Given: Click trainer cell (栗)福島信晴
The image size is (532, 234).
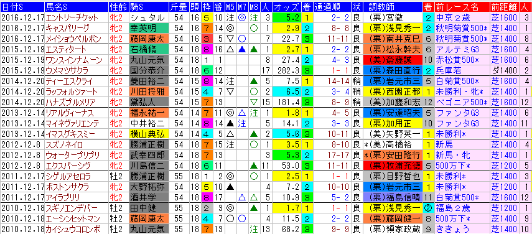Looking at the screenshot, I should (x=392, y=197).
